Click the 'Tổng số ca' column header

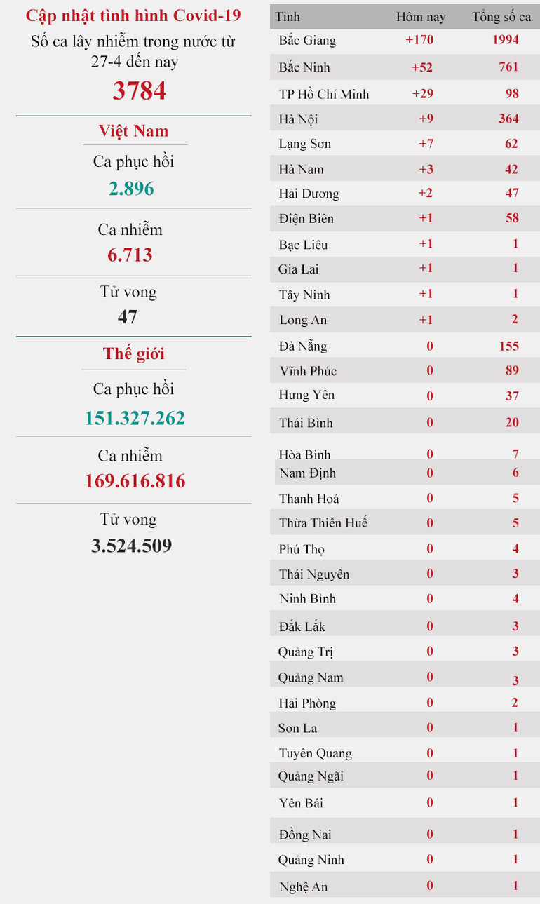pyautogui.click(x=501, y=16)
